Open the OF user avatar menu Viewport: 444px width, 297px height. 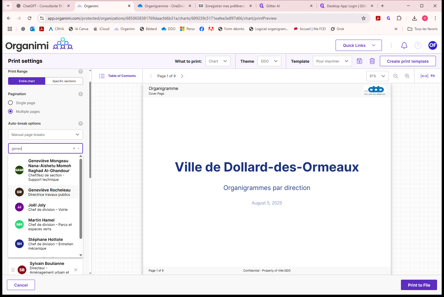point(433,45)
